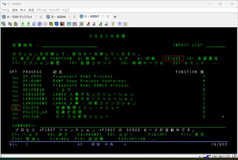Open the help question-mark icon
This screenshot has height=160, width=238.
120,24
